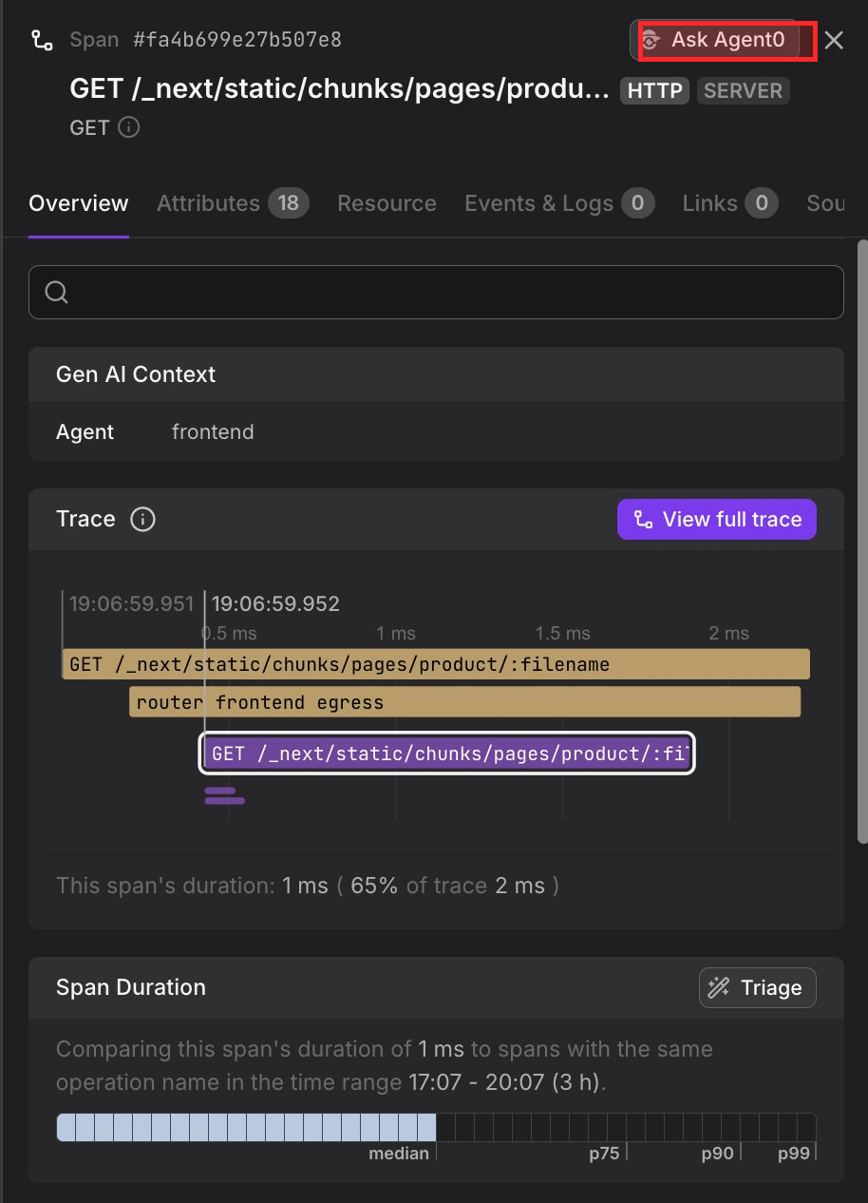Click the p75 percentile label
This screenshot has width=868, height=1203.
pyautogui.click(x=604, y=1154)
